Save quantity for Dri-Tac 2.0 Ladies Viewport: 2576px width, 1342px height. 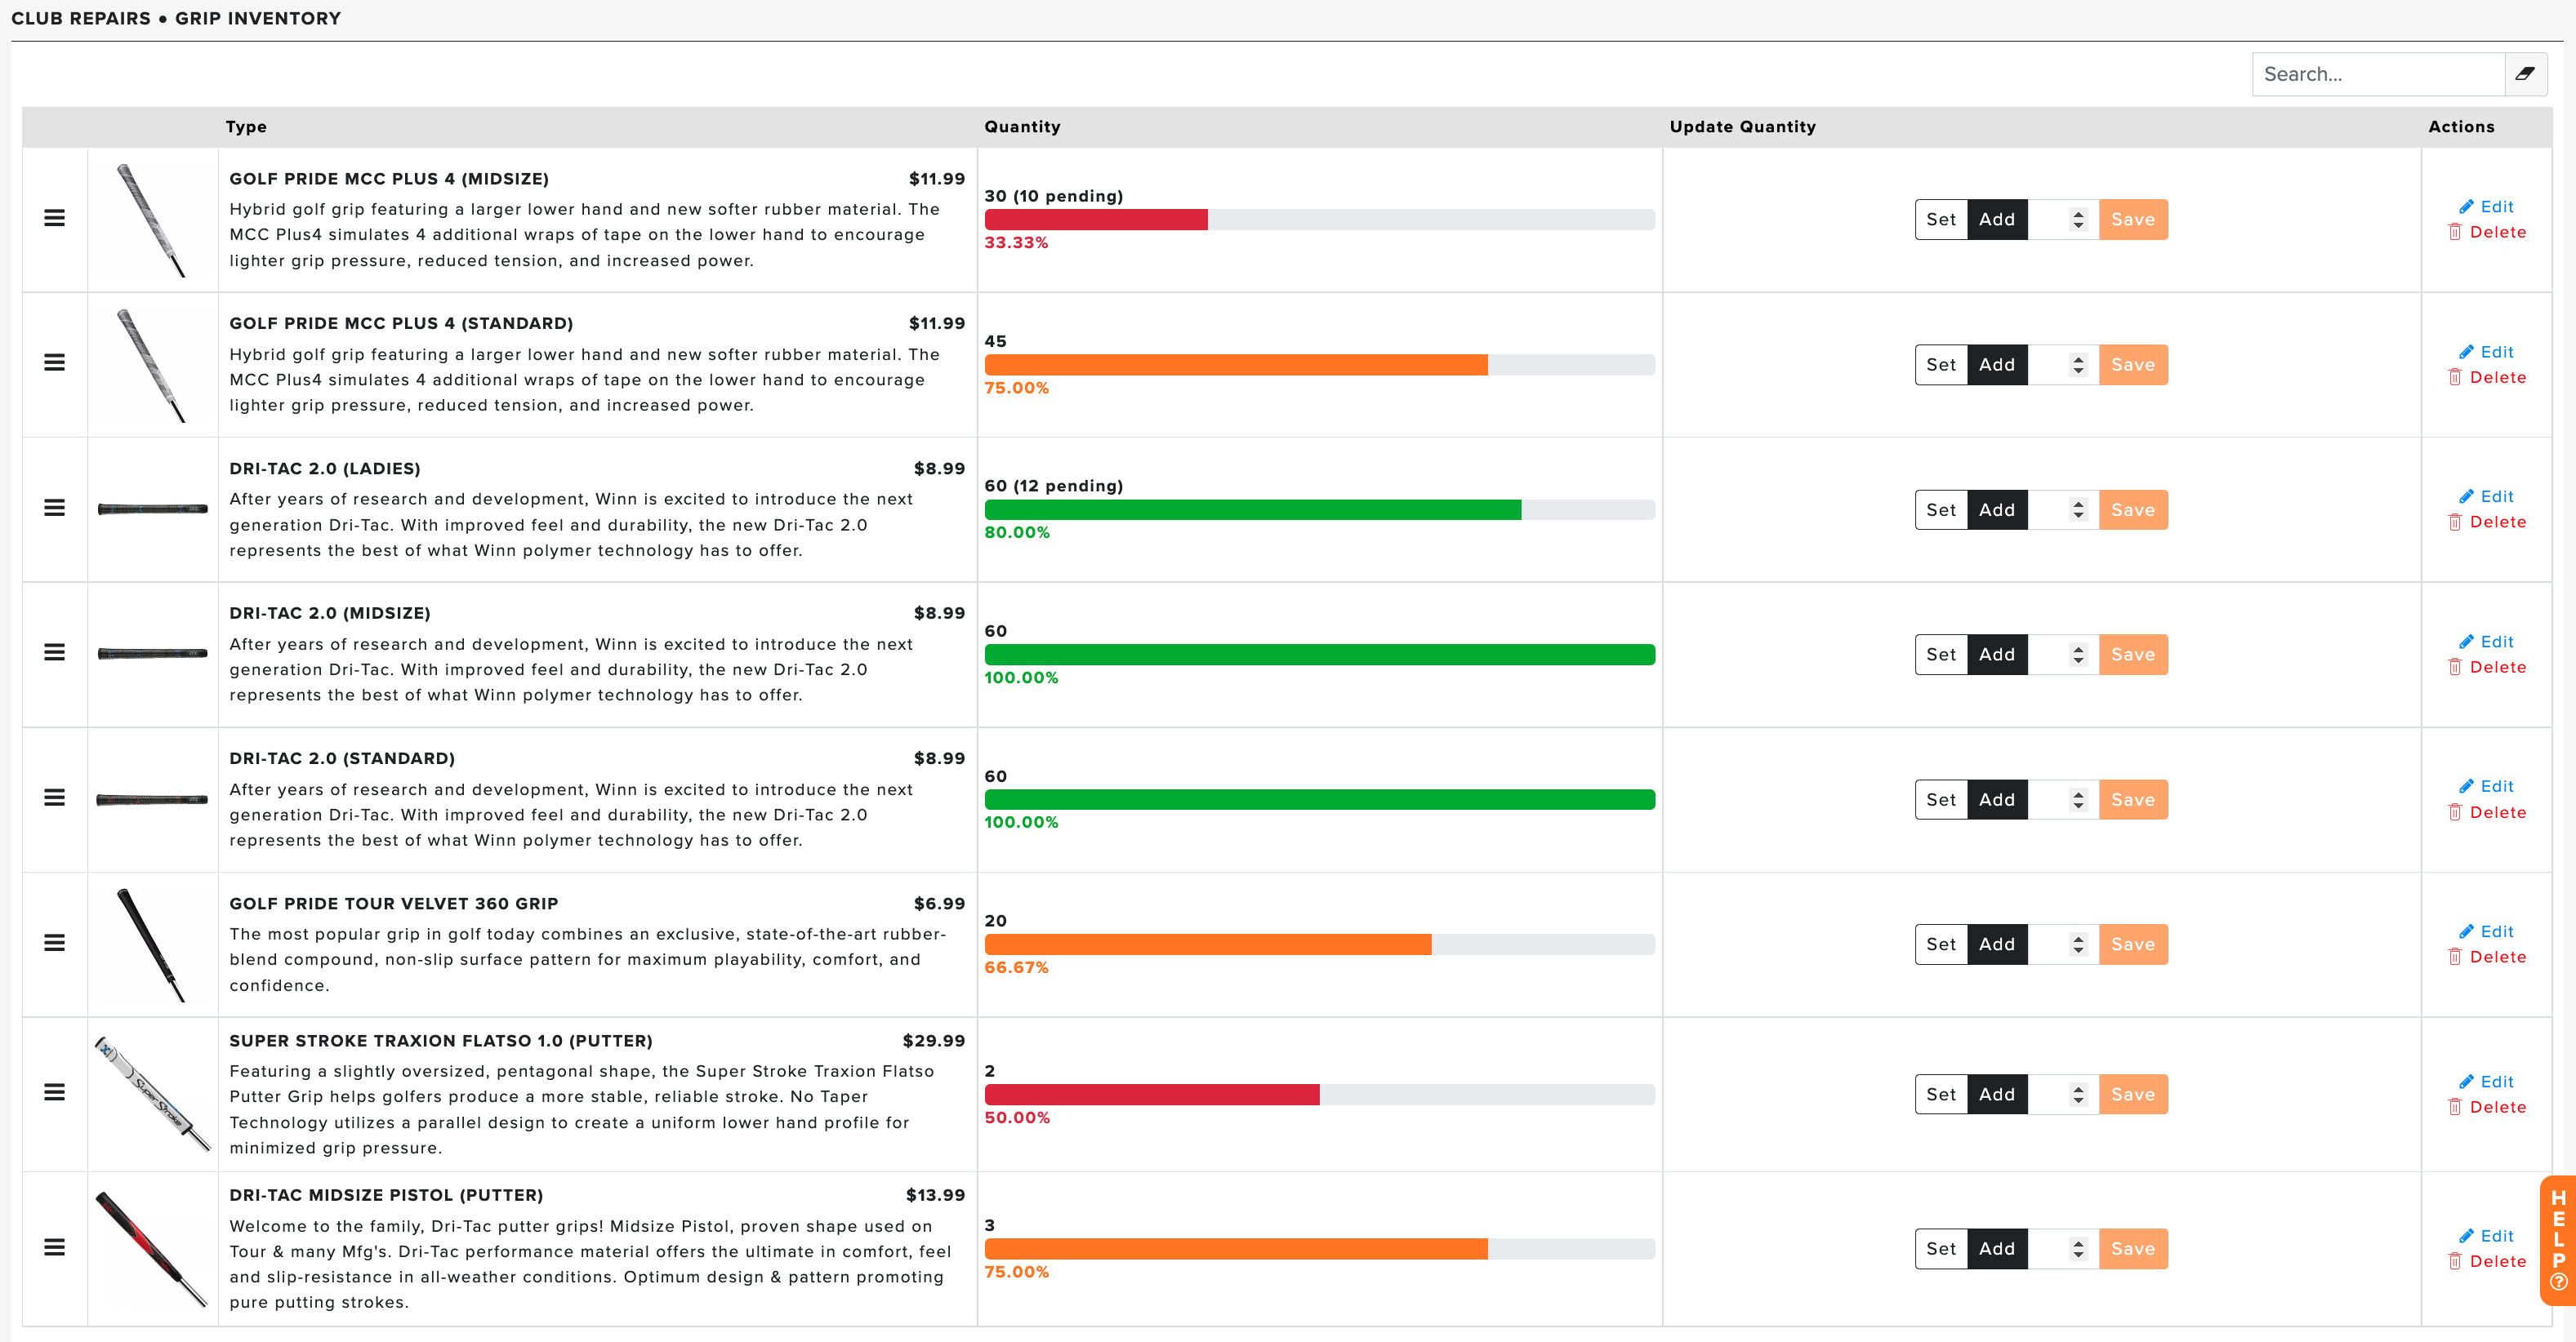tap(2133, 509)
